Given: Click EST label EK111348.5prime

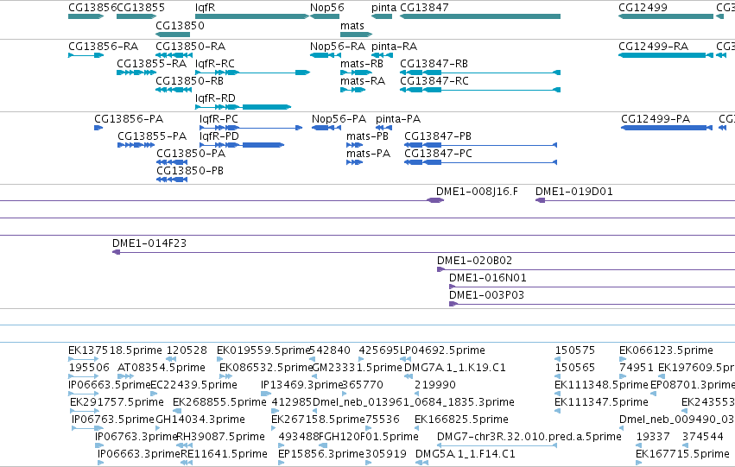Looking at the screenshot, I should (601, 386).
